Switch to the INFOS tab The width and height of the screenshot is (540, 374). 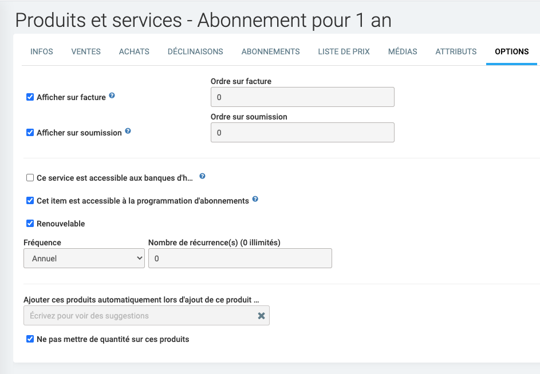42,51
